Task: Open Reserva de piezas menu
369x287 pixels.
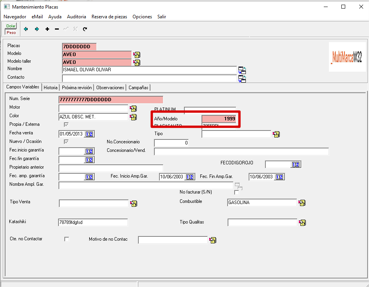Action: coord(109,17)
